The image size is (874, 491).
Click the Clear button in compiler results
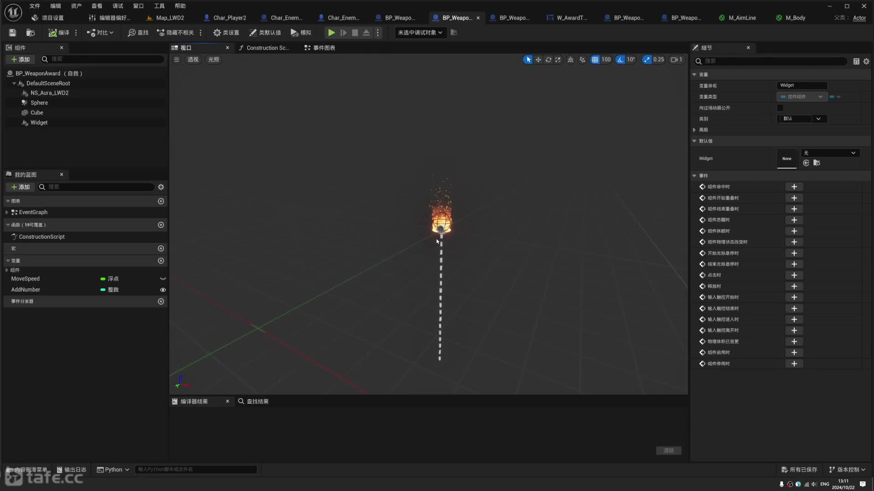click(668, 451)
